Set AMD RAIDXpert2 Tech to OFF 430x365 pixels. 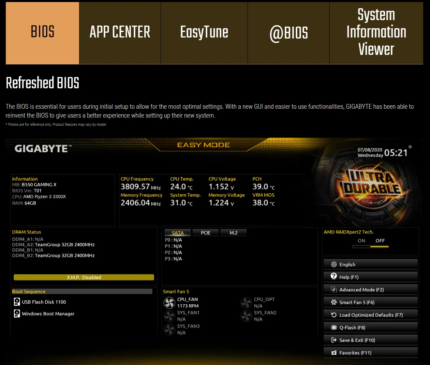tap(380, 241)
